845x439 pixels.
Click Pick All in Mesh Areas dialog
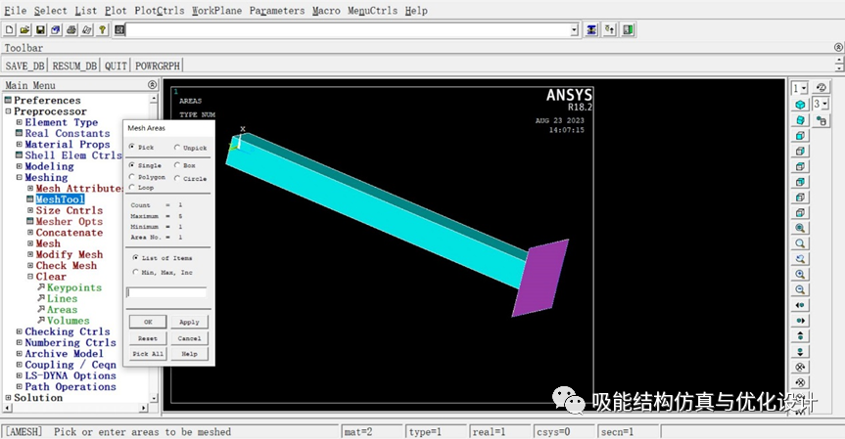click(x=148, y=354)
